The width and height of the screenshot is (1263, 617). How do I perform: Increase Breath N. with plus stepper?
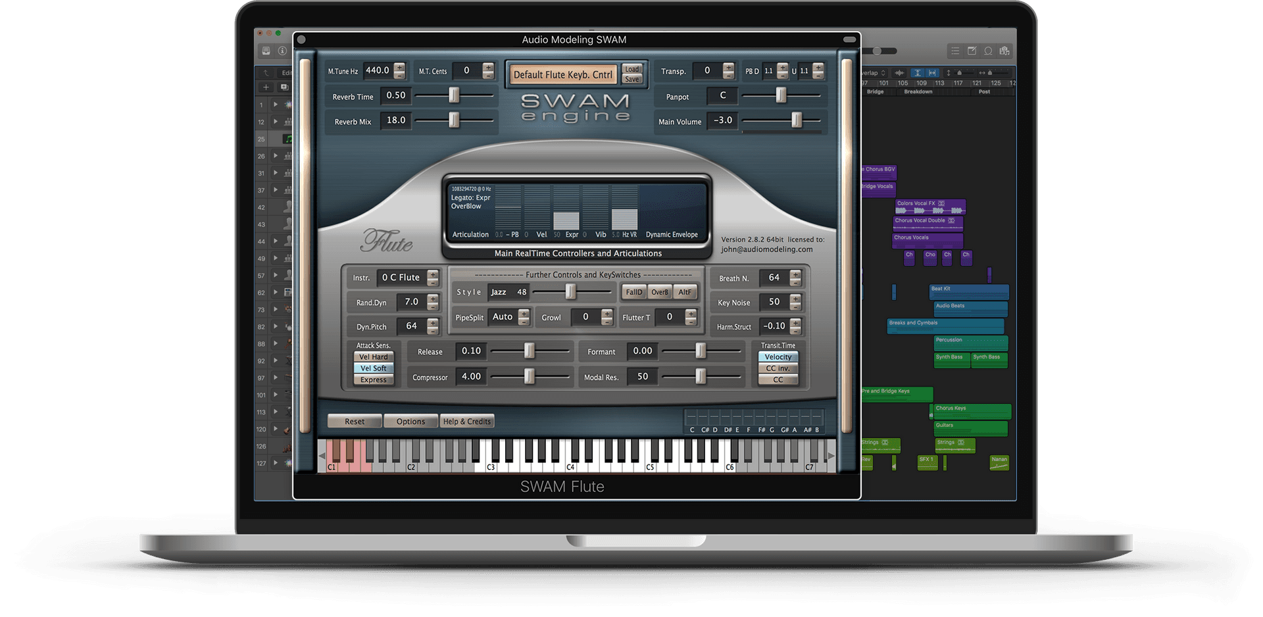pos(795,274)
